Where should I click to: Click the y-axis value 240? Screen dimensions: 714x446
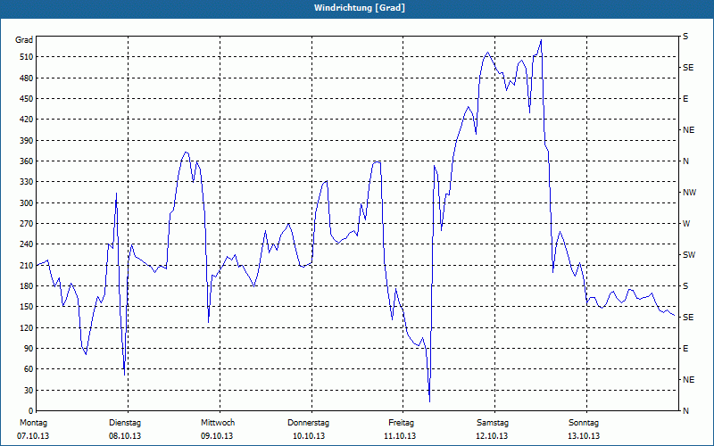(27, 244)
